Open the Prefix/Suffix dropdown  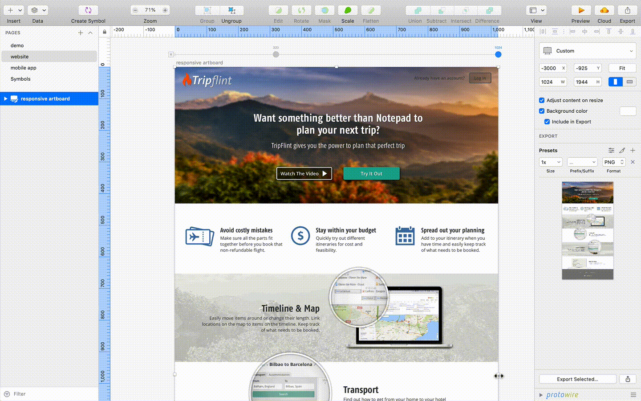582,162
